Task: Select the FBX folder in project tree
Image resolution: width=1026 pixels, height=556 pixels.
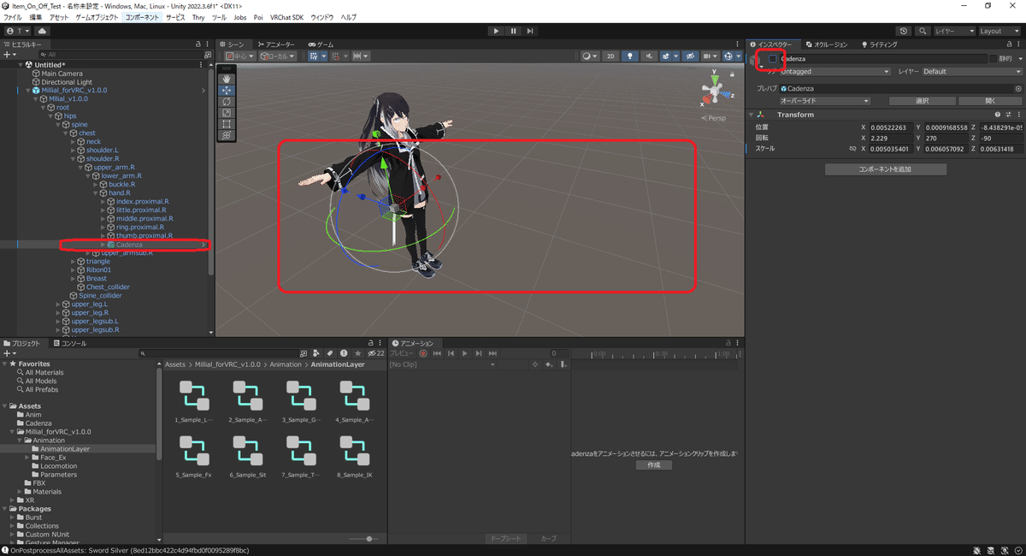Action: tap(39, 483)
